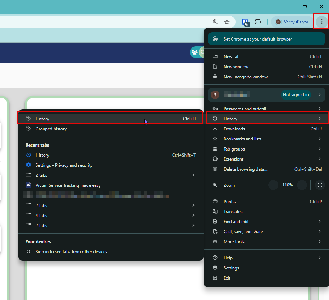Click the exit door icon beside Exit

[x=215, y=278]
